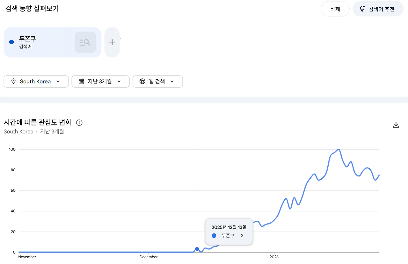
Task: Click the 40 y-axis label
Action: tap(14, 211)
